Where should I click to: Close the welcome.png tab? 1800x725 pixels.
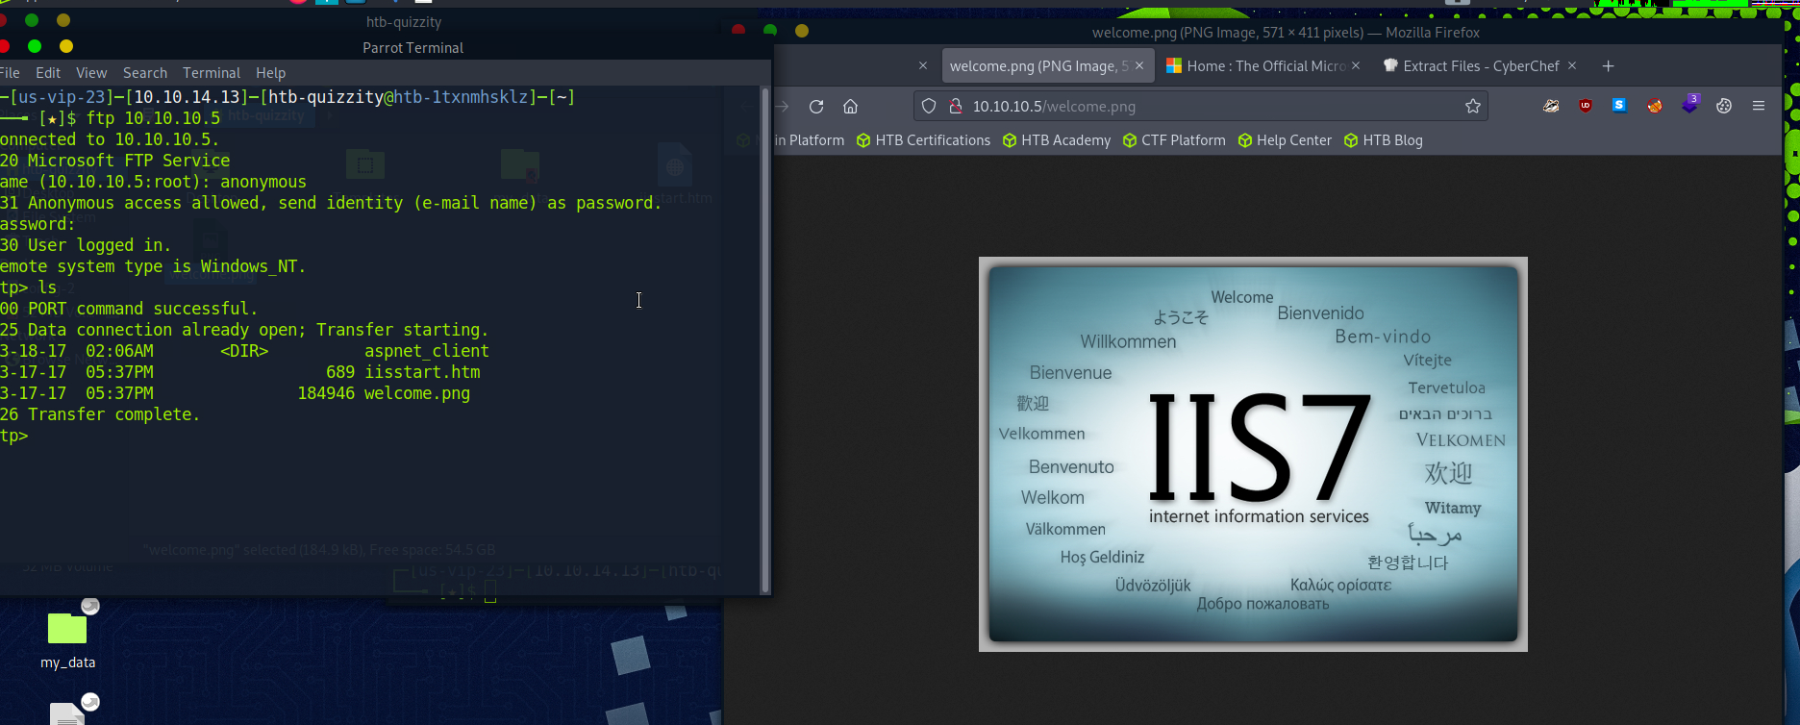coord(1139,65)
